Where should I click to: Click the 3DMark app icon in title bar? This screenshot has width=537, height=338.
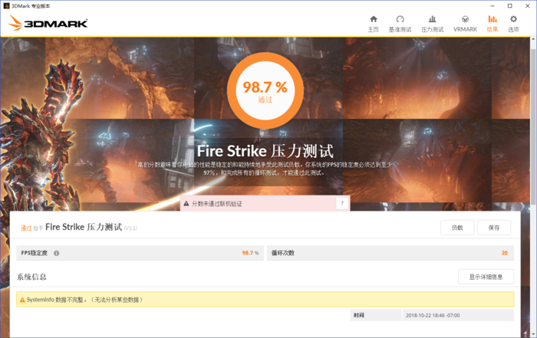coord(6,6)
